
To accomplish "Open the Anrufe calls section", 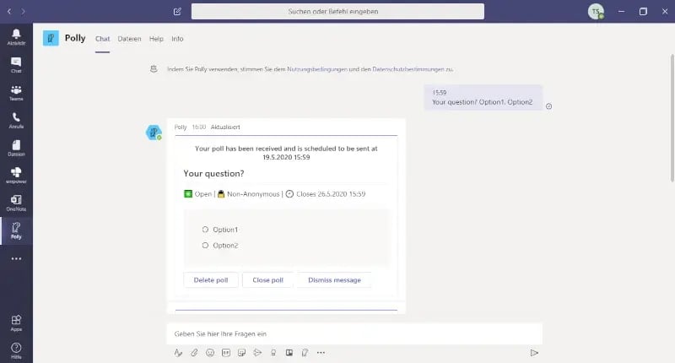I will (x=16, y=120).
